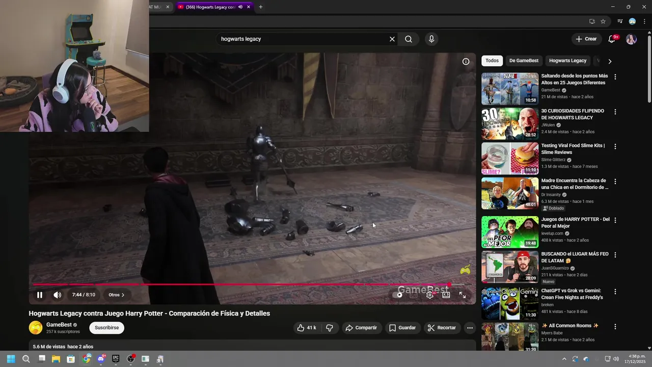Open video player settings gear
Image resolution: width=652 pixels, height=367 pixels.
pyautogui.click(x=430, y=295)
